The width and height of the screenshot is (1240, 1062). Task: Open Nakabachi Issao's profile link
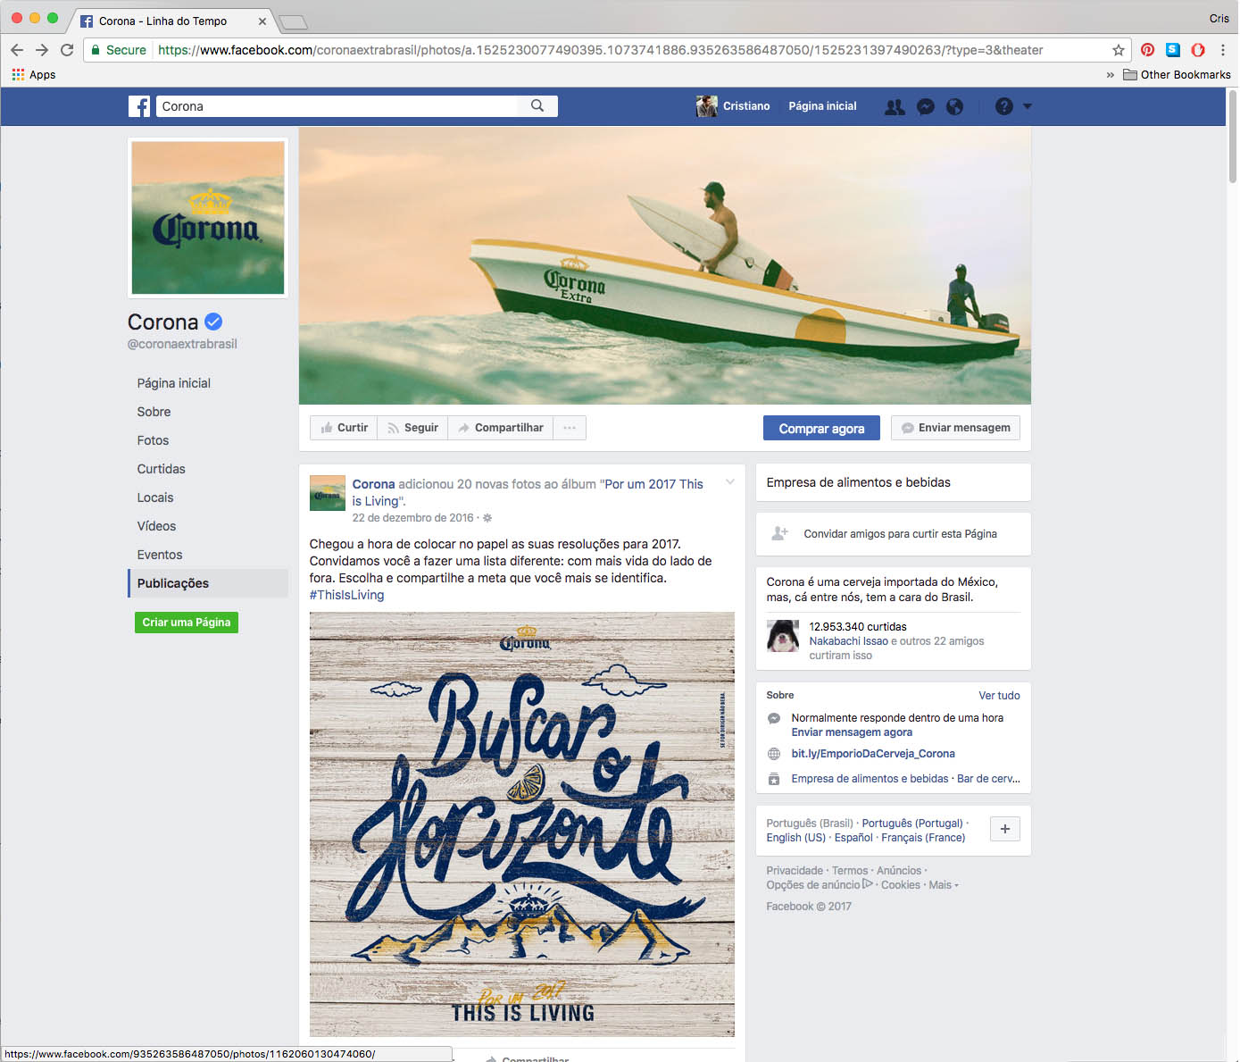click(x=848, y=641)
